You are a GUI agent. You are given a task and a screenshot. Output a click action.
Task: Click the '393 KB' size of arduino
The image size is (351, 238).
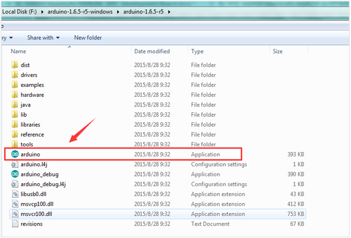[x=296, y=154]
